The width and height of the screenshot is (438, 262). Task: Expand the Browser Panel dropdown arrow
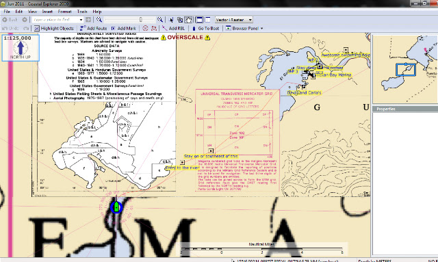point(261,29)
